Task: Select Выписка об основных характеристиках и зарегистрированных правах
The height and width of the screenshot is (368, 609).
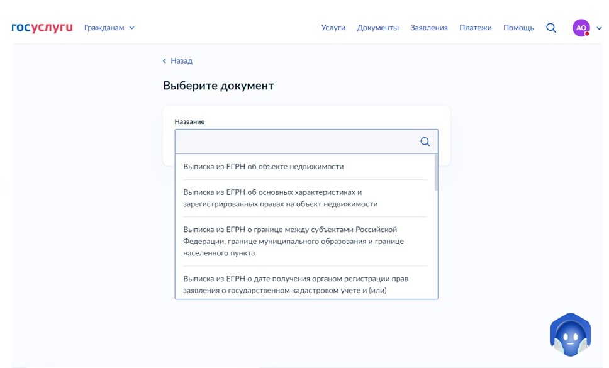Action: (x=305, y=198)
